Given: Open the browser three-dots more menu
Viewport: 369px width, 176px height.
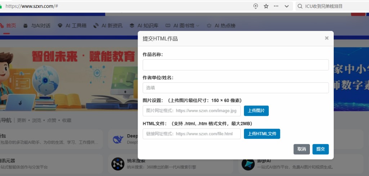Looking at the screenshot, I should [276, 6].
